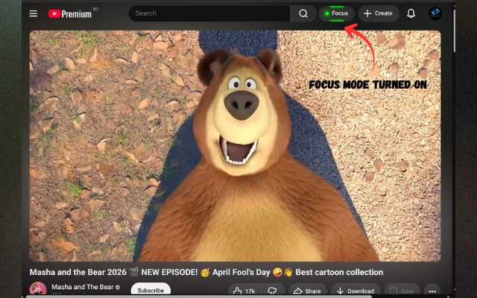Open the Masha and The Bear channel name
This screenshot has height=298, width=477.
coord(82,287)
